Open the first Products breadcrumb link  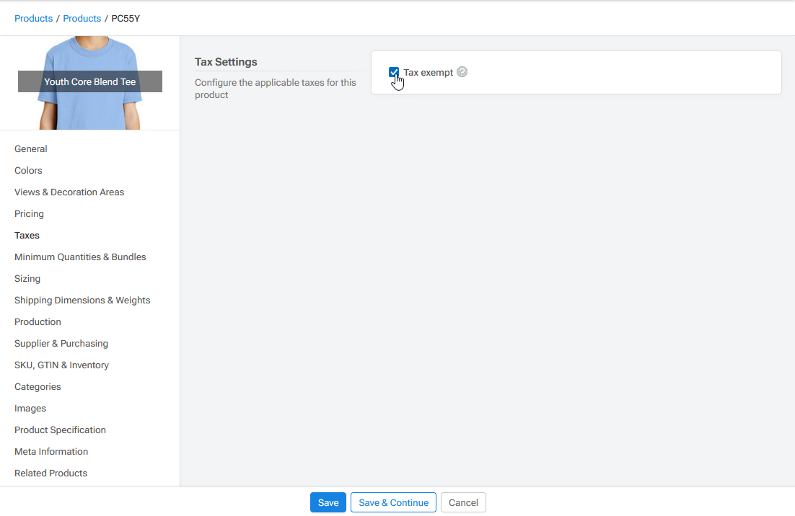(33, 18)
